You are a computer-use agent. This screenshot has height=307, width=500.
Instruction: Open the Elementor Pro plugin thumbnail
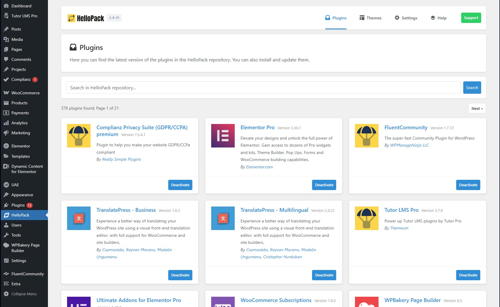[223, 136]
